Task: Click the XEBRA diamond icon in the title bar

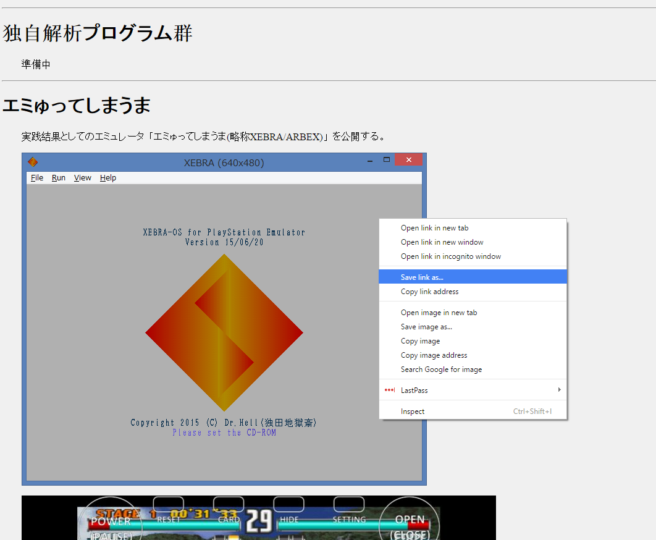Action: (33, 162)
